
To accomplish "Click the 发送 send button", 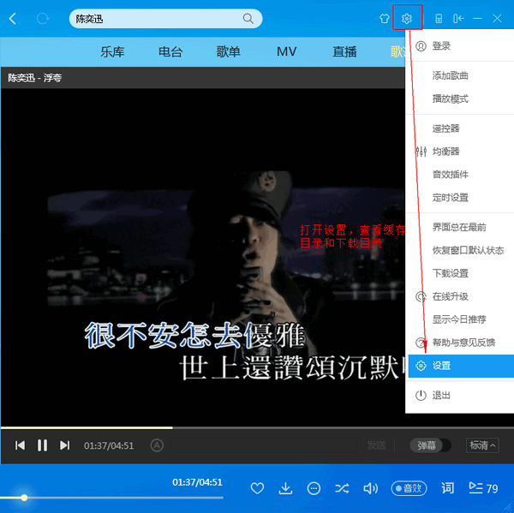I will pos(376,445).
